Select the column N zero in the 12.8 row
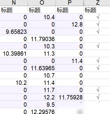The height and width of the screenshot is (114, 110). 14,24
